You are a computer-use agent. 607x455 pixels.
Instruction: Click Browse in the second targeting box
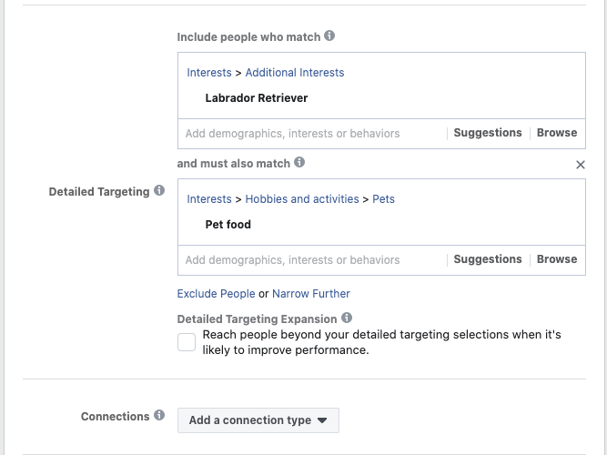(x=557, y=259)
